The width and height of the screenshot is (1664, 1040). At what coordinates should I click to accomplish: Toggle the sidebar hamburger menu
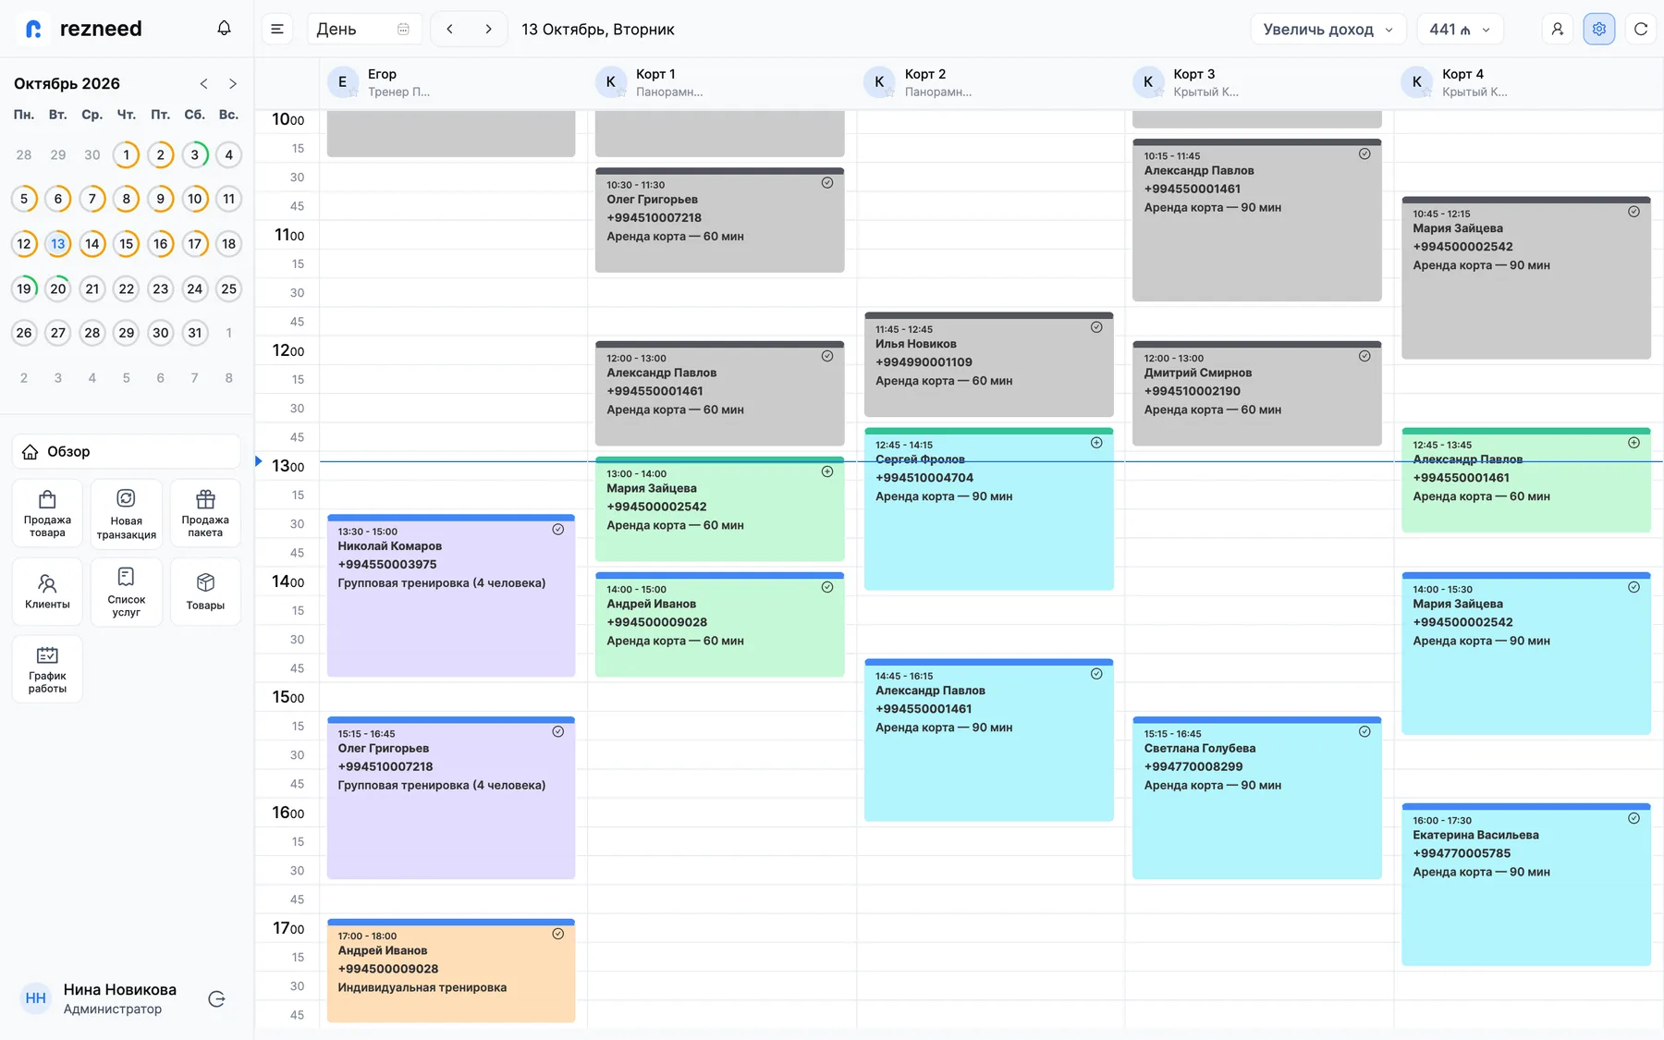point(277,30)
